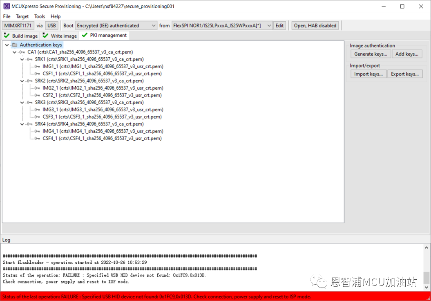
Task: Select the PKI management tab
Action: (104, 35)
